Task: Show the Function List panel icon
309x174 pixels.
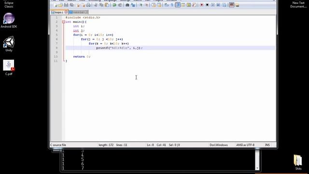Action: point(194,5)
